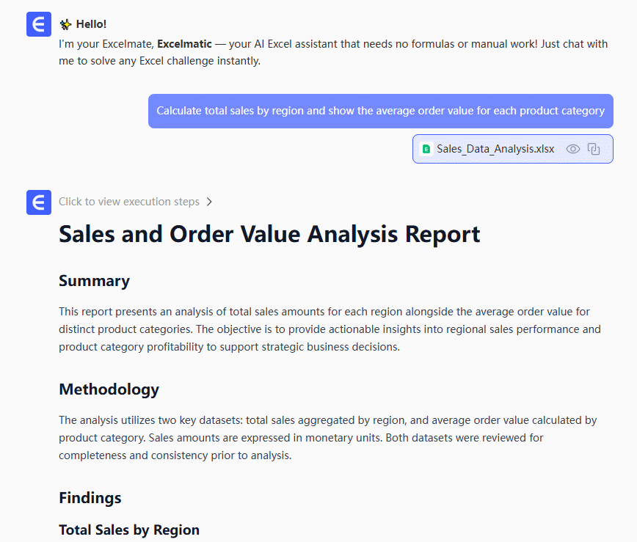Open the 'Click to view execution steps' link
The height and width of the screenshot is (542, 637).
[128, 202]
